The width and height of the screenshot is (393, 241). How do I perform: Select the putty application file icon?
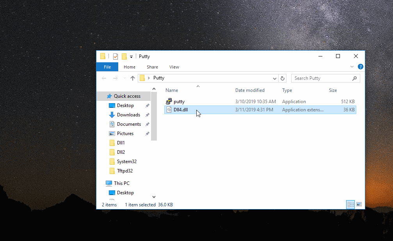169,102
